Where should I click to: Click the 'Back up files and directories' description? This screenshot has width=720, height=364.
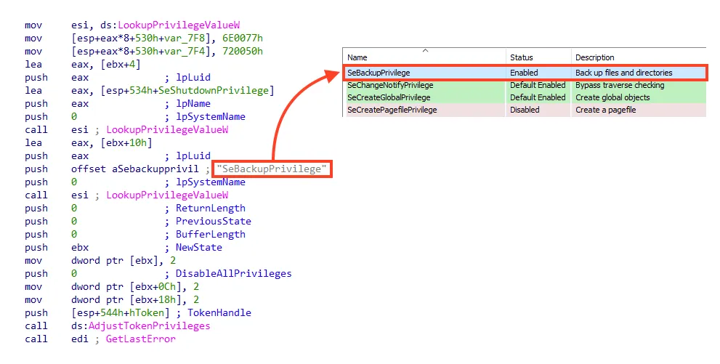623,73
